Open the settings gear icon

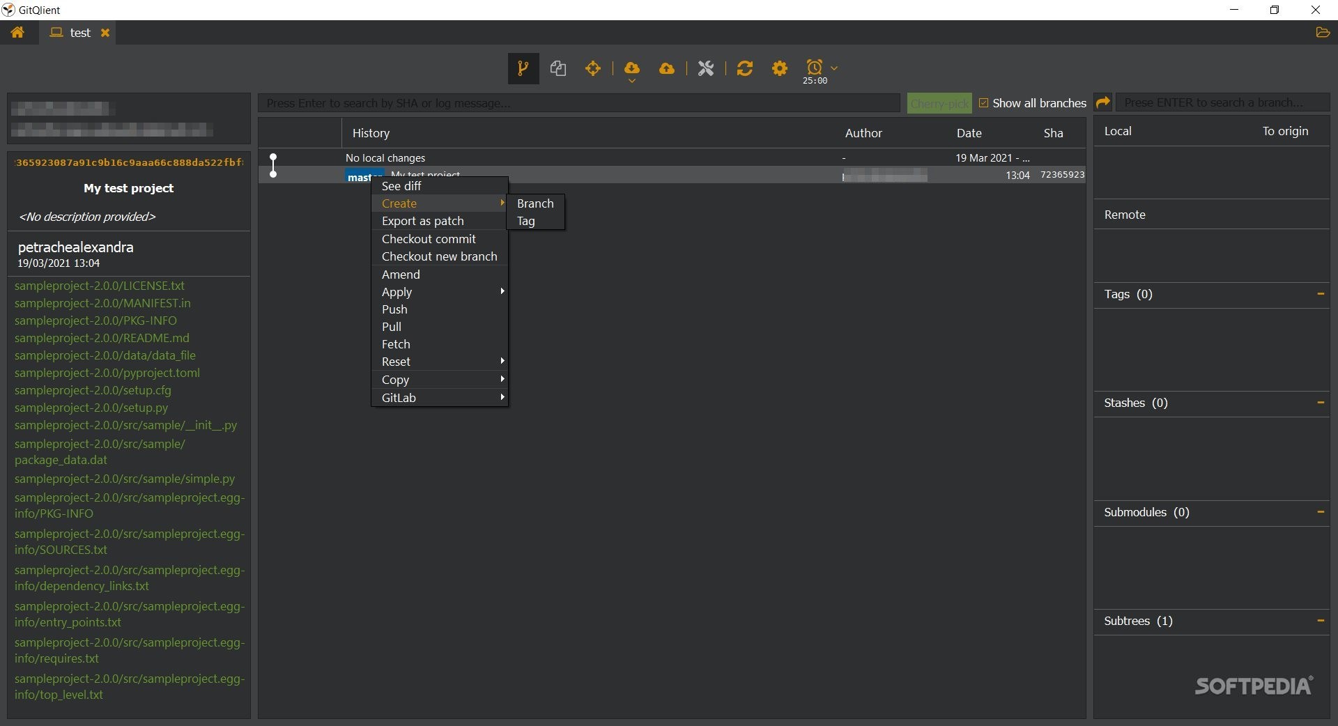click(x=780, y=68)
